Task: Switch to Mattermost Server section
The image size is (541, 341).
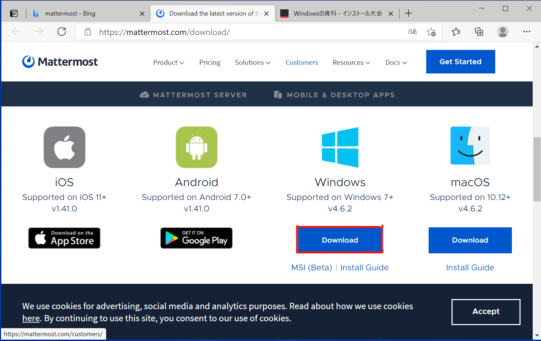Action: click(193, 95)
